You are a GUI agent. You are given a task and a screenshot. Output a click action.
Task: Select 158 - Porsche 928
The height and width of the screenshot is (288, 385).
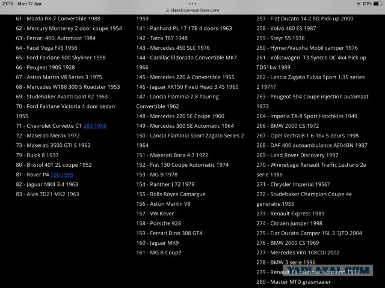click(x=159, y=223)
